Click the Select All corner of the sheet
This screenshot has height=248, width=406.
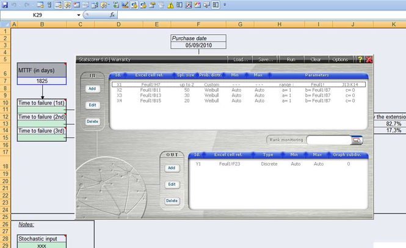(x=5, y=24)
